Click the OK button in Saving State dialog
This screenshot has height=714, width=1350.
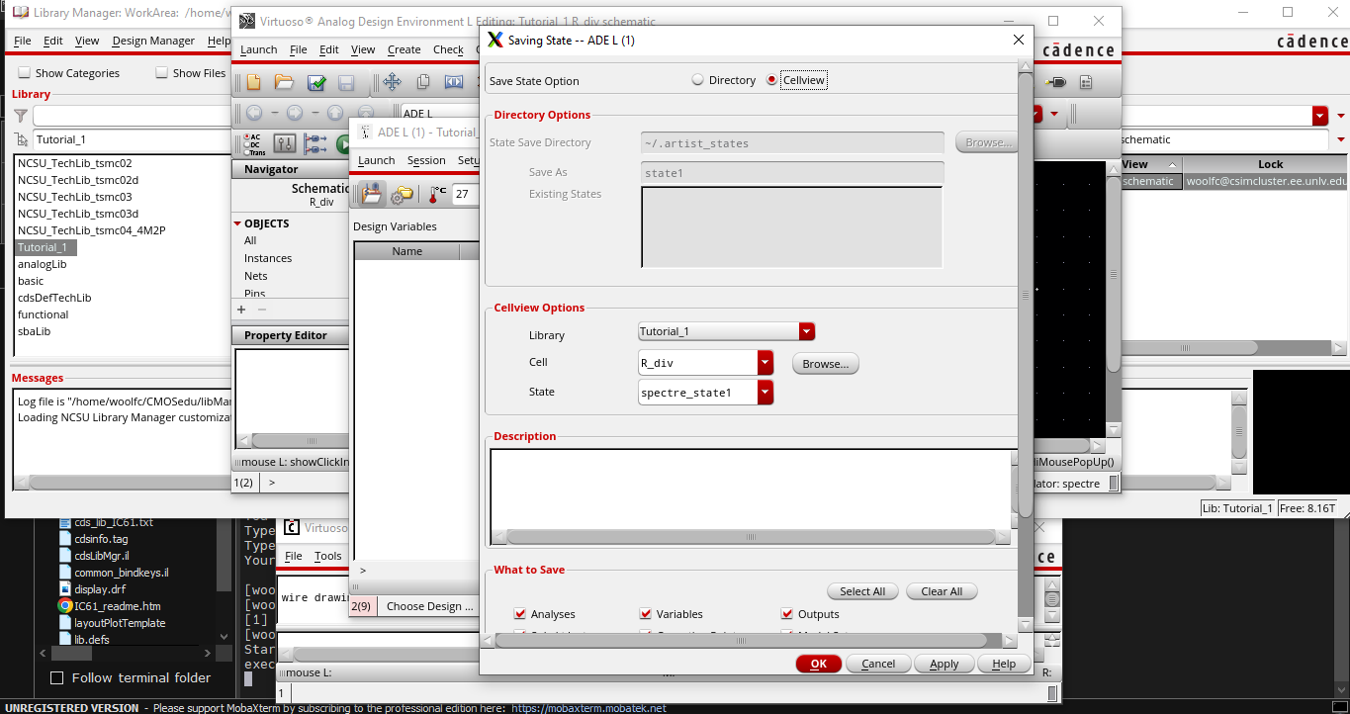[x=818, y=664]
